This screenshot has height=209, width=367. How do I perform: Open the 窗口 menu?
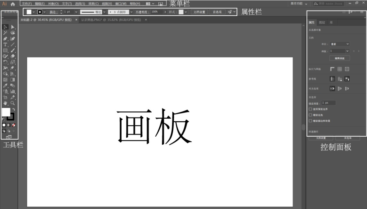pyautogui.click(x=121, y=3)
